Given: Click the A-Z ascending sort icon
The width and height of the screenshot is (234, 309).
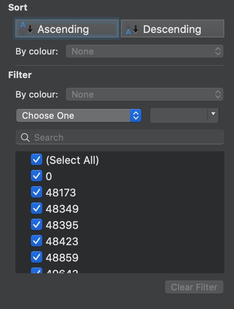Looking at the screenshot, I should click(x=26, y=28).
